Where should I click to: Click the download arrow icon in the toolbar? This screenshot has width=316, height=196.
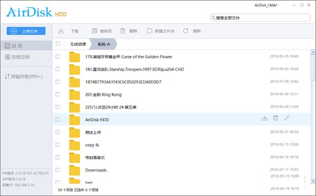(x=61, y=31)
